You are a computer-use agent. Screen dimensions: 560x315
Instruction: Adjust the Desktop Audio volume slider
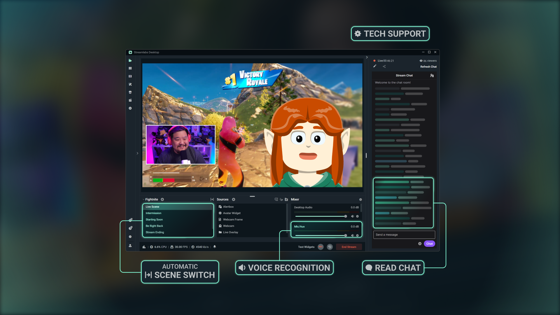click(321, 216)
